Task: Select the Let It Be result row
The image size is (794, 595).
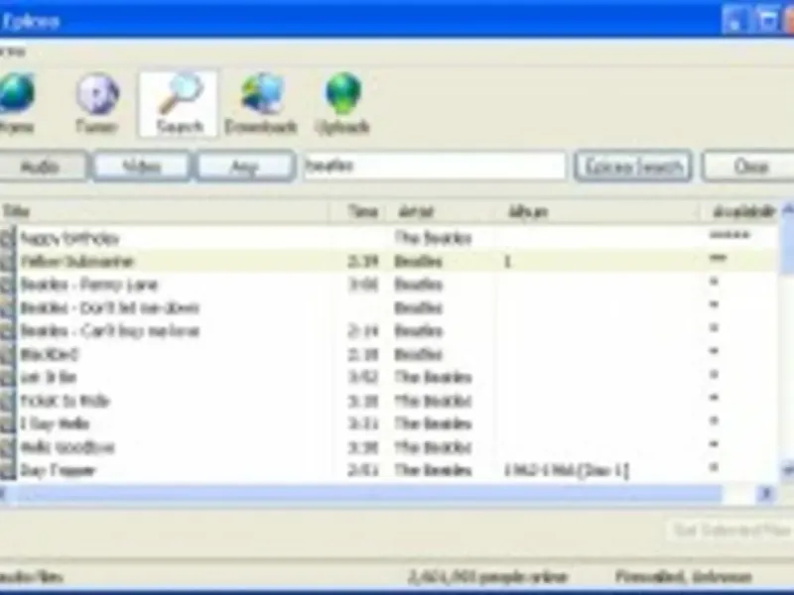Action: [389, 378]
